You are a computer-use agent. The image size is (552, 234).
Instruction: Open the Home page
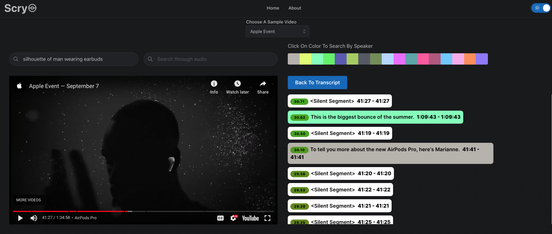coord(273,8)
